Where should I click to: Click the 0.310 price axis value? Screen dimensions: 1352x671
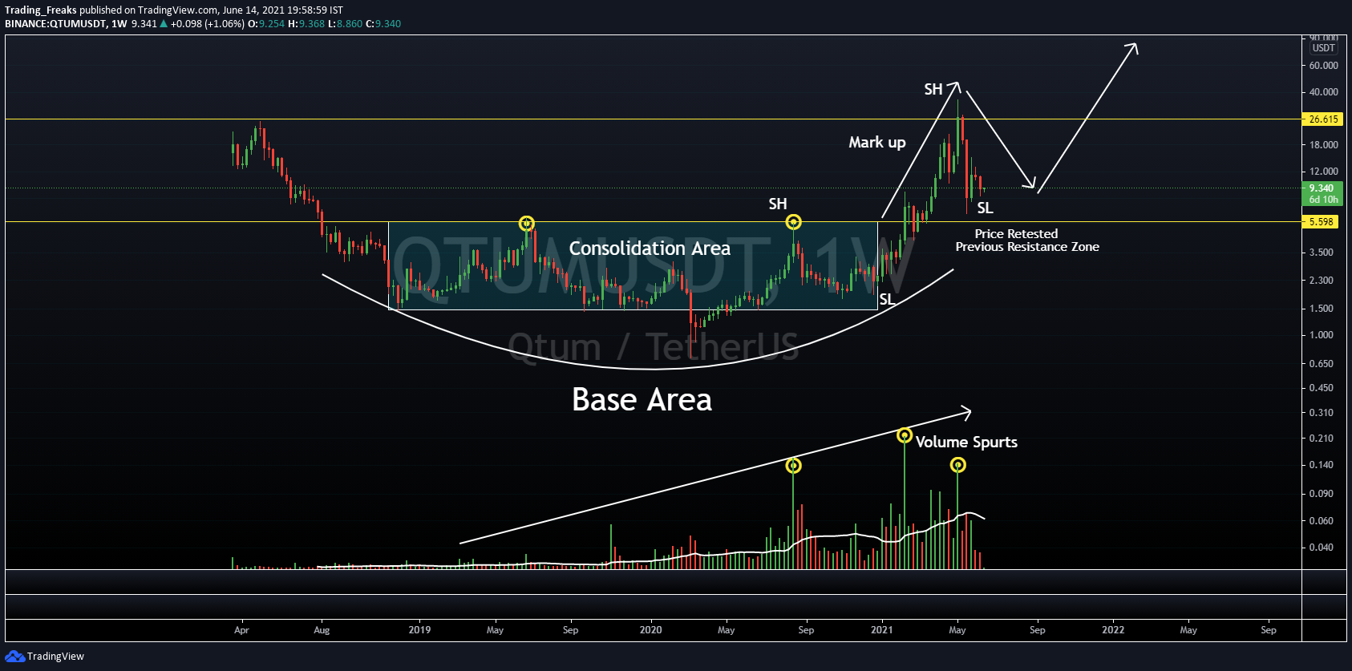pos(1322,413)
